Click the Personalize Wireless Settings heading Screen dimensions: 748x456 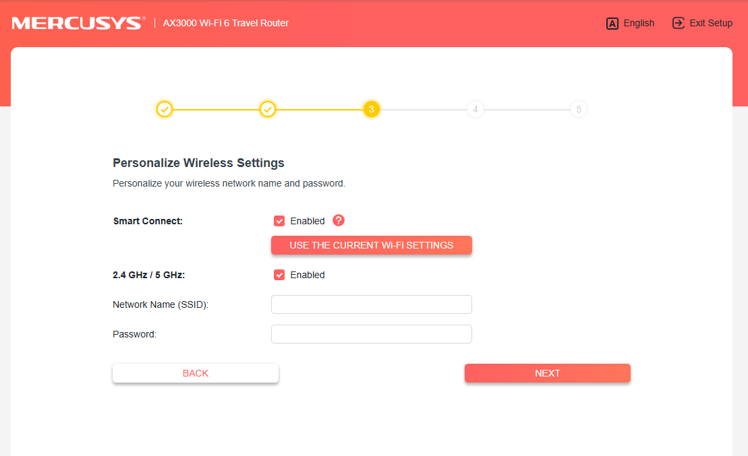click(x=198, y=163)
